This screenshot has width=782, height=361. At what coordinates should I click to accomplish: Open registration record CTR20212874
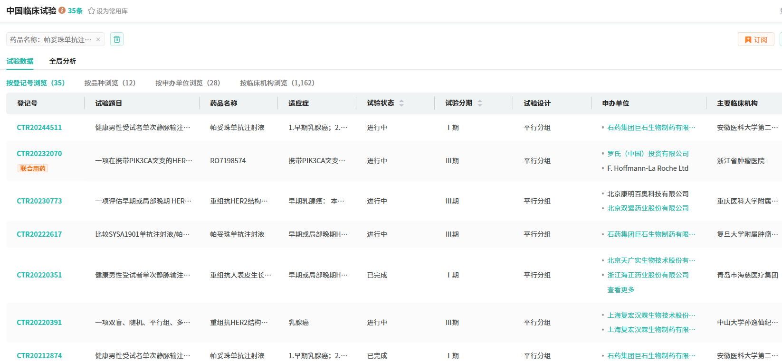39,356
